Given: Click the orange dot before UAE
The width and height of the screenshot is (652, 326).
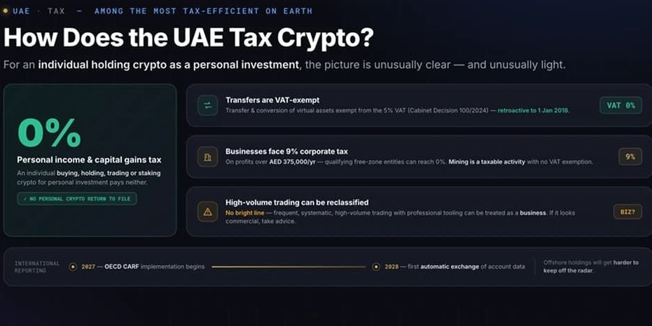Looking at the screenshot, I should [x=6, y=10].
